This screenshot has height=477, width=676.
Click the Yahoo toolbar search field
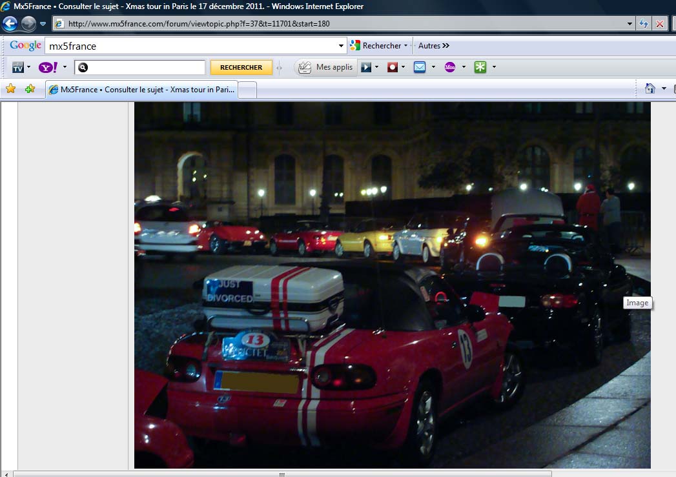(139, 67)
